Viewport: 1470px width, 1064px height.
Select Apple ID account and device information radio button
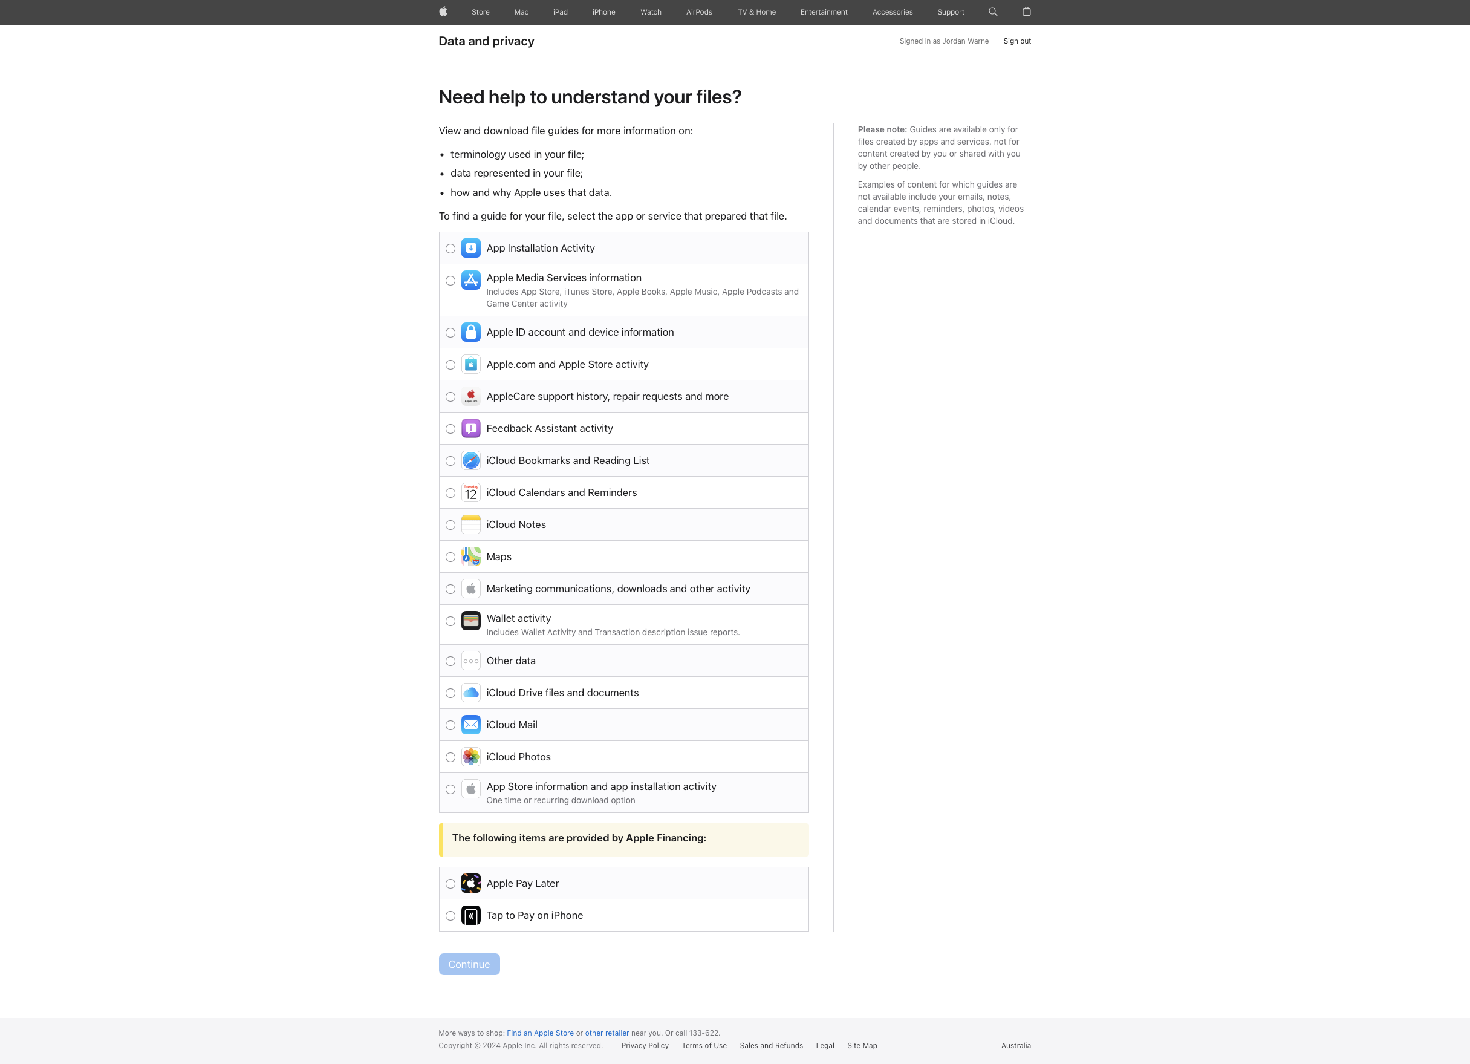(x=450, y=333)
